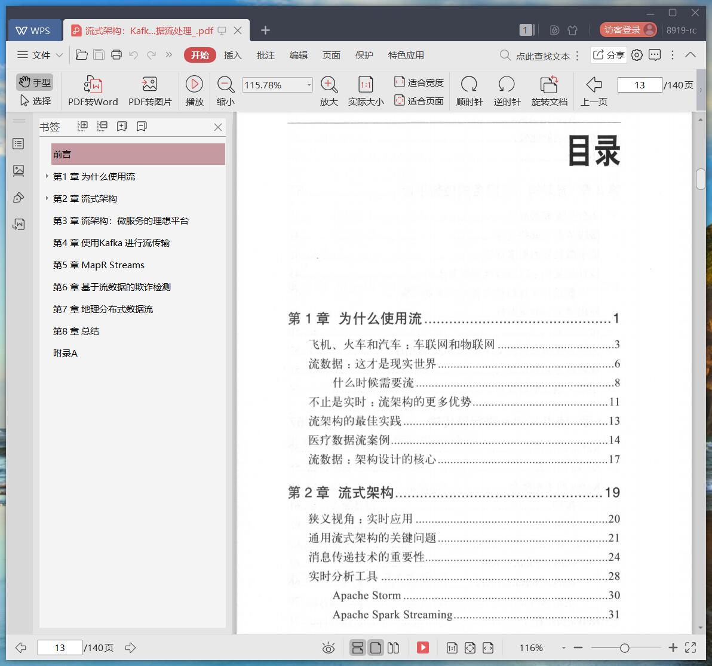Toggle single page view mode

(376, 648)
